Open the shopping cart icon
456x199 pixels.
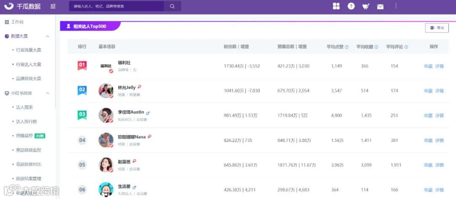pos(366,6)
